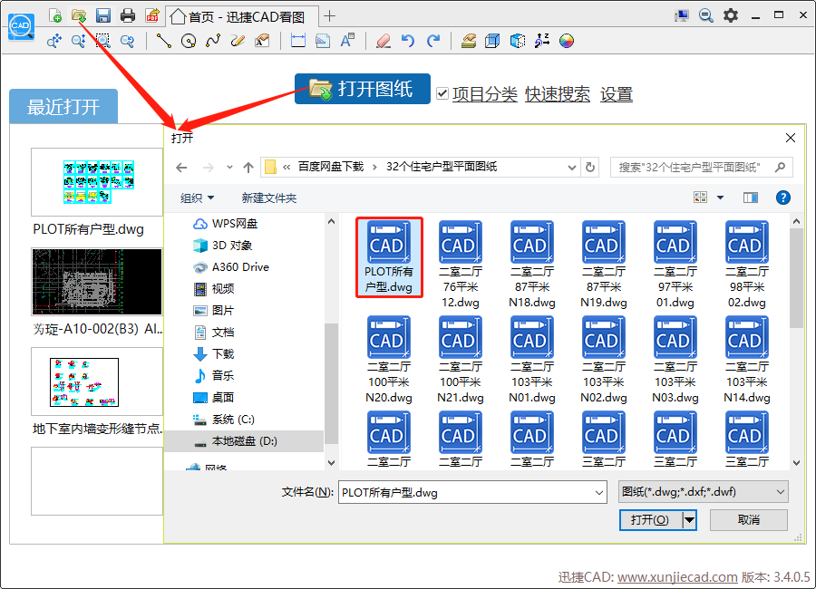Go up one folder level

(248, 167)
